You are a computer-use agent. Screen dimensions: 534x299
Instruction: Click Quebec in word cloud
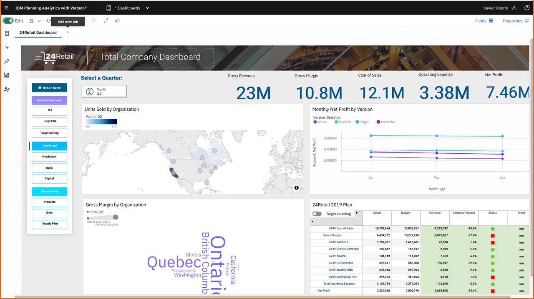tap(174, 262)
